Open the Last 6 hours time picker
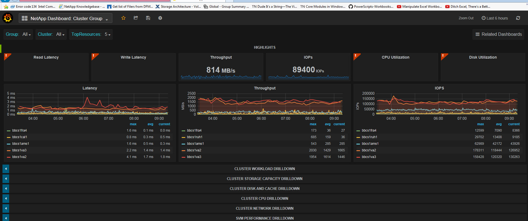Image resolution: width=528 pixels, height=221 pixels. point(495,18)
